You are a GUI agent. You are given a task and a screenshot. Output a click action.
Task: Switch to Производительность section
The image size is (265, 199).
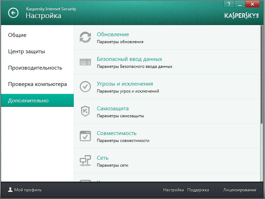point(37,68)
